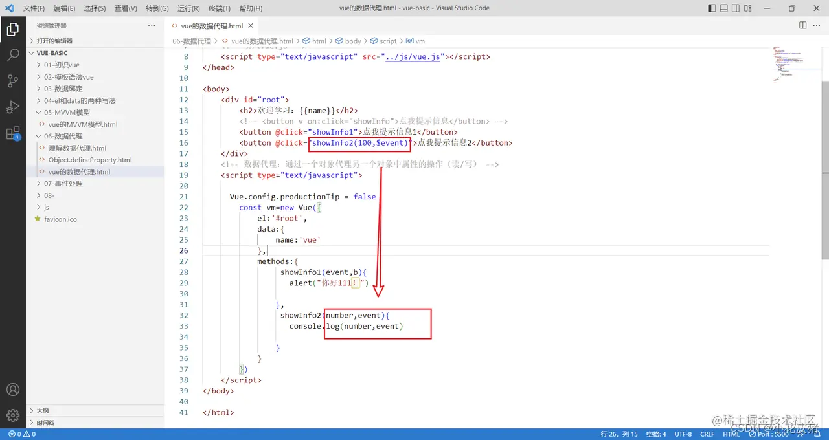
Task: Select vue的数据代理.html in explorer tree
Action: point(95,172)
